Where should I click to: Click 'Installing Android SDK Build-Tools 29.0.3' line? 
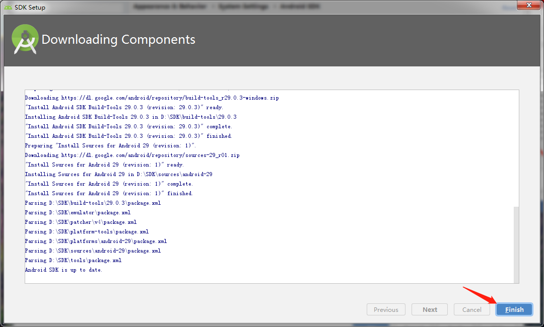(x=131, y=117)
